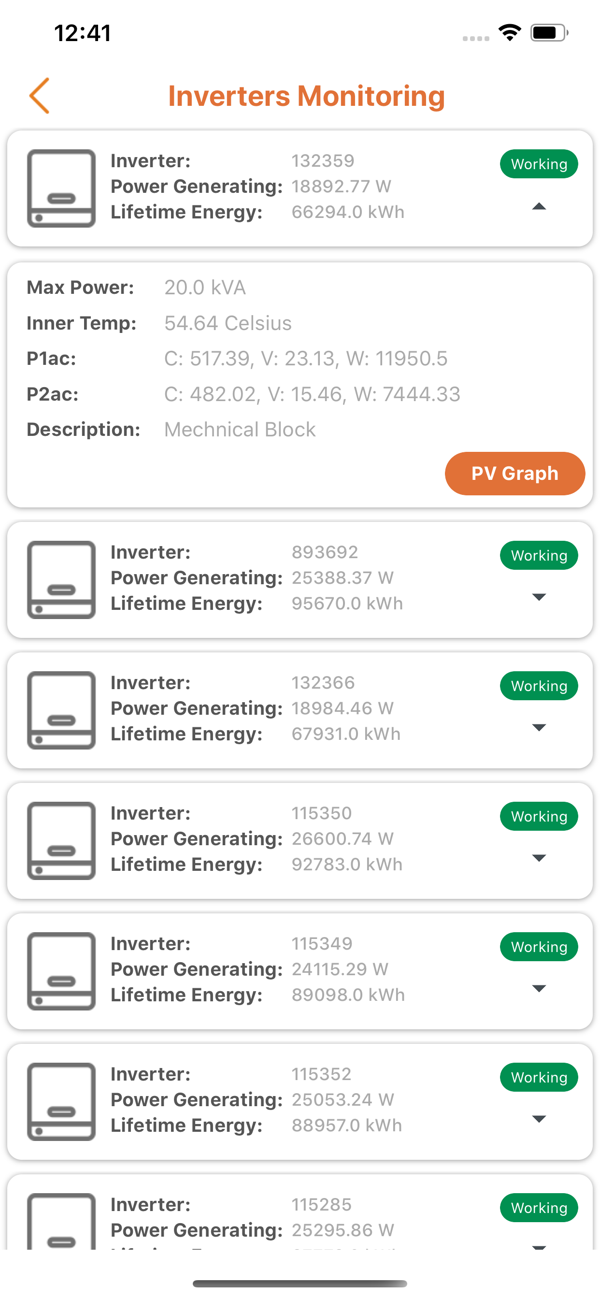Tap Working status badge of inverter 115350
Screen dimensions: 600x1299
click(x=539, y=816)
